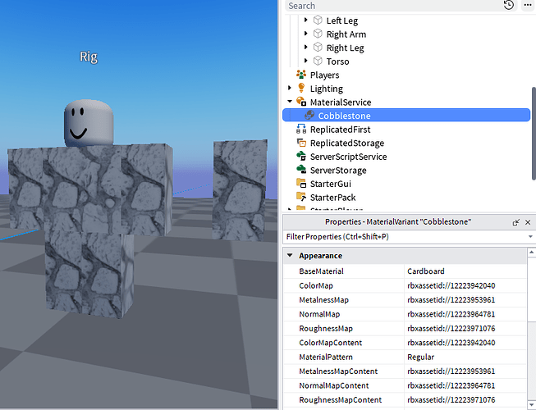Screen dimensions: 536x410
Task: Edit the MetalnessMapContent asset id value
Action: pos(465,371)
